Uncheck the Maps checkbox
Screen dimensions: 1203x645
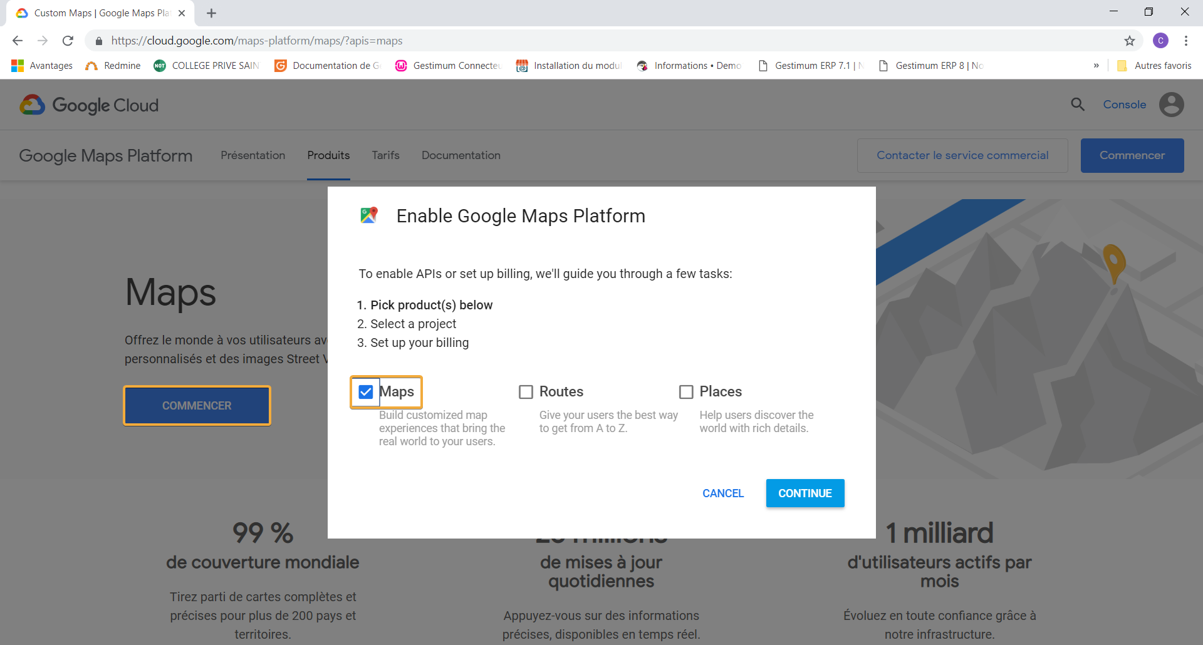pyautogui.click(x=366, y=392)
